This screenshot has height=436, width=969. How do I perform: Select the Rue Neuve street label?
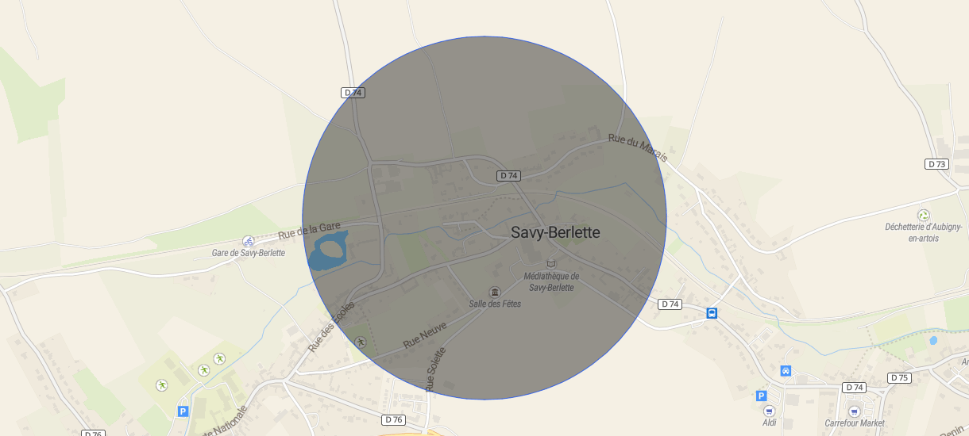click(425, 335)
